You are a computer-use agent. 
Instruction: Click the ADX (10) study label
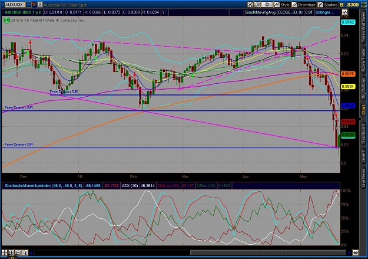(130, 186)
